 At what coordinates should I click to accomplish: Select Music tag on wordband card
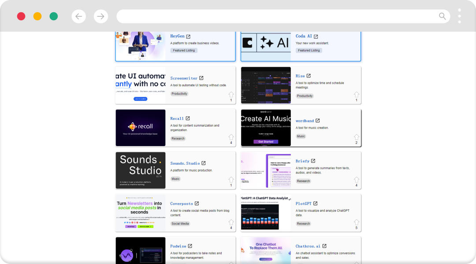click(301, 136)
